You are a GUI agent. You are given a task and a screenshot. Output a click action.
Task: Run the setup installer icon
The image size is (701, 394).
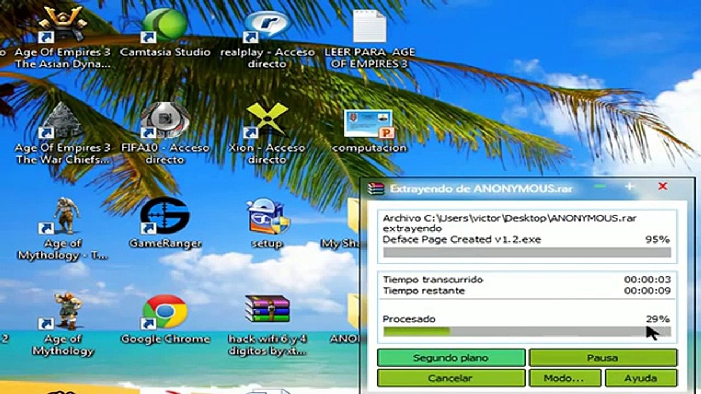coord(267,216)
